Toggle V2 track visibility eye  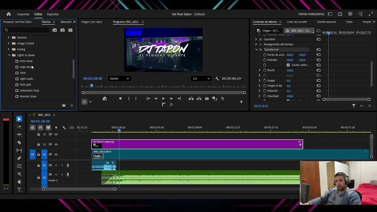[x=56, y=144]
